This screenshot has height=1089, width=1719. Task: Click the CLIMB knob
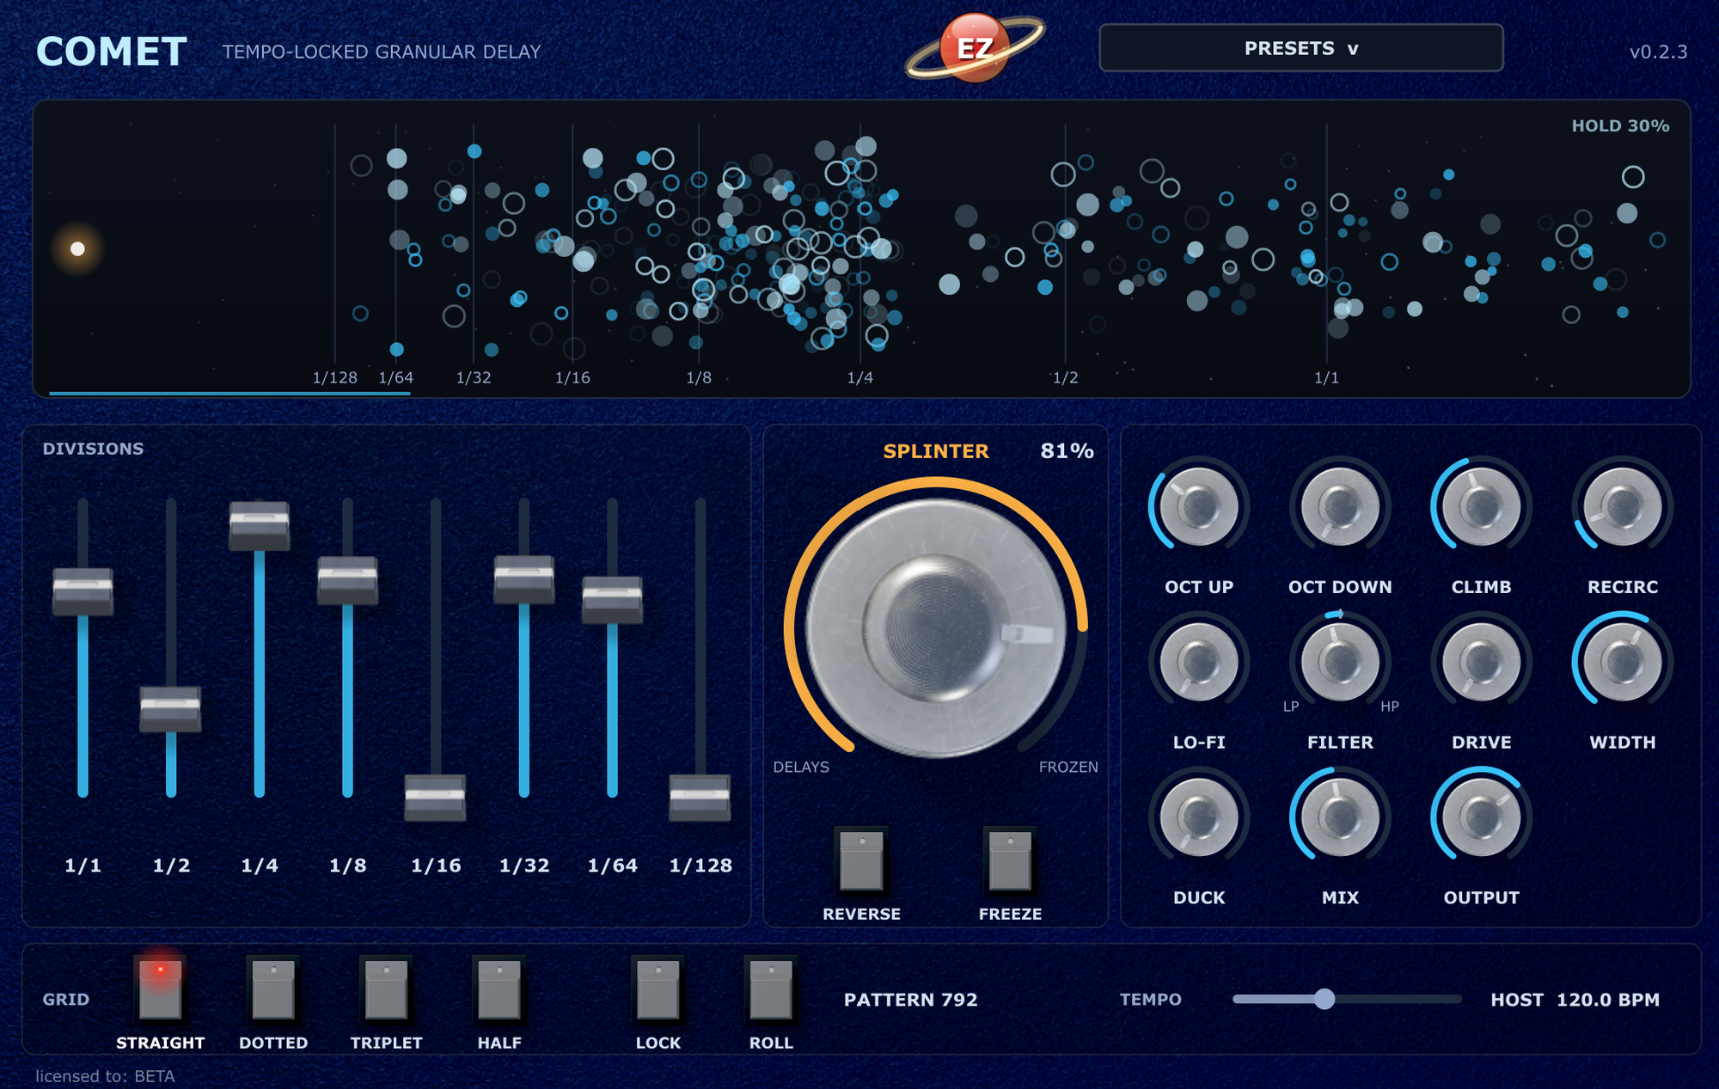[x=1481, y=507]
